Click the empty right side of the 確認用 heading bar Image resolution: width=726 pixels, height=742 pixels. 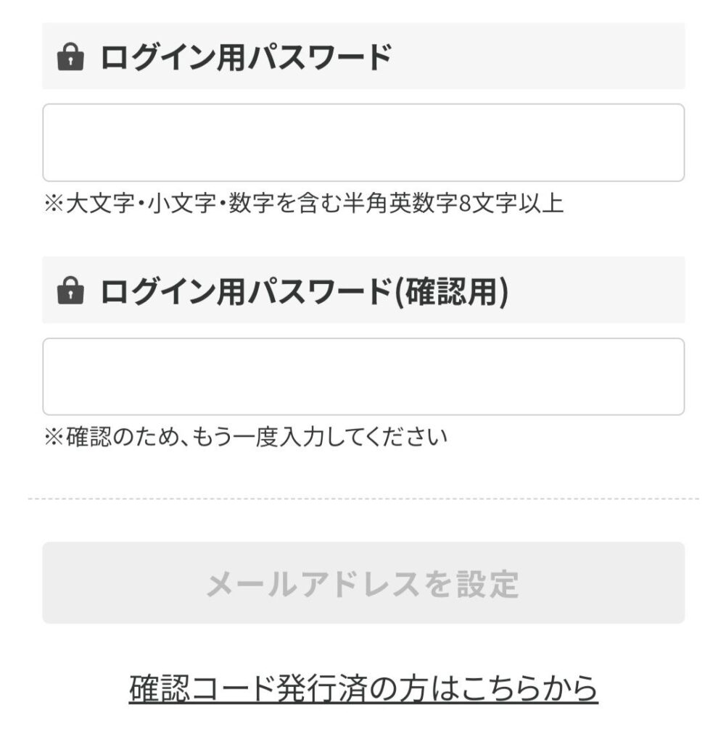click(x=602, y=291)
